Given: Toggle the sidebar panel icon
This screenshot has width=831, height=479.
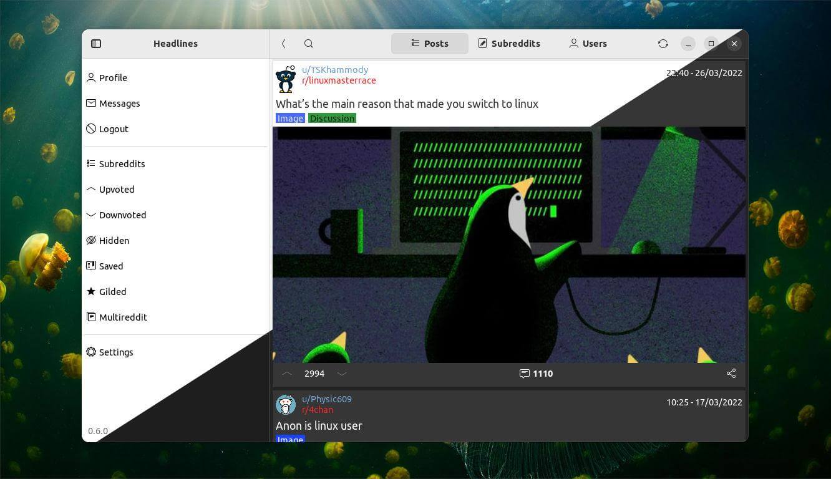Looking at the screenshot, I should coord(96,44).
